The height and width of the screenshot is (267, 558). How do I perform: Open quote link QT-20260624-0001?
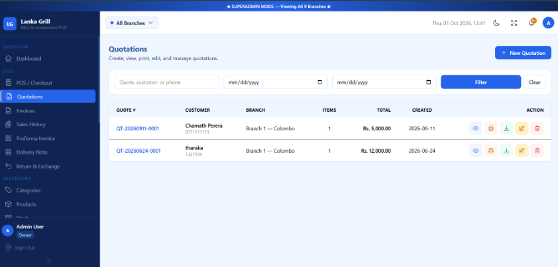click(139, 151)
